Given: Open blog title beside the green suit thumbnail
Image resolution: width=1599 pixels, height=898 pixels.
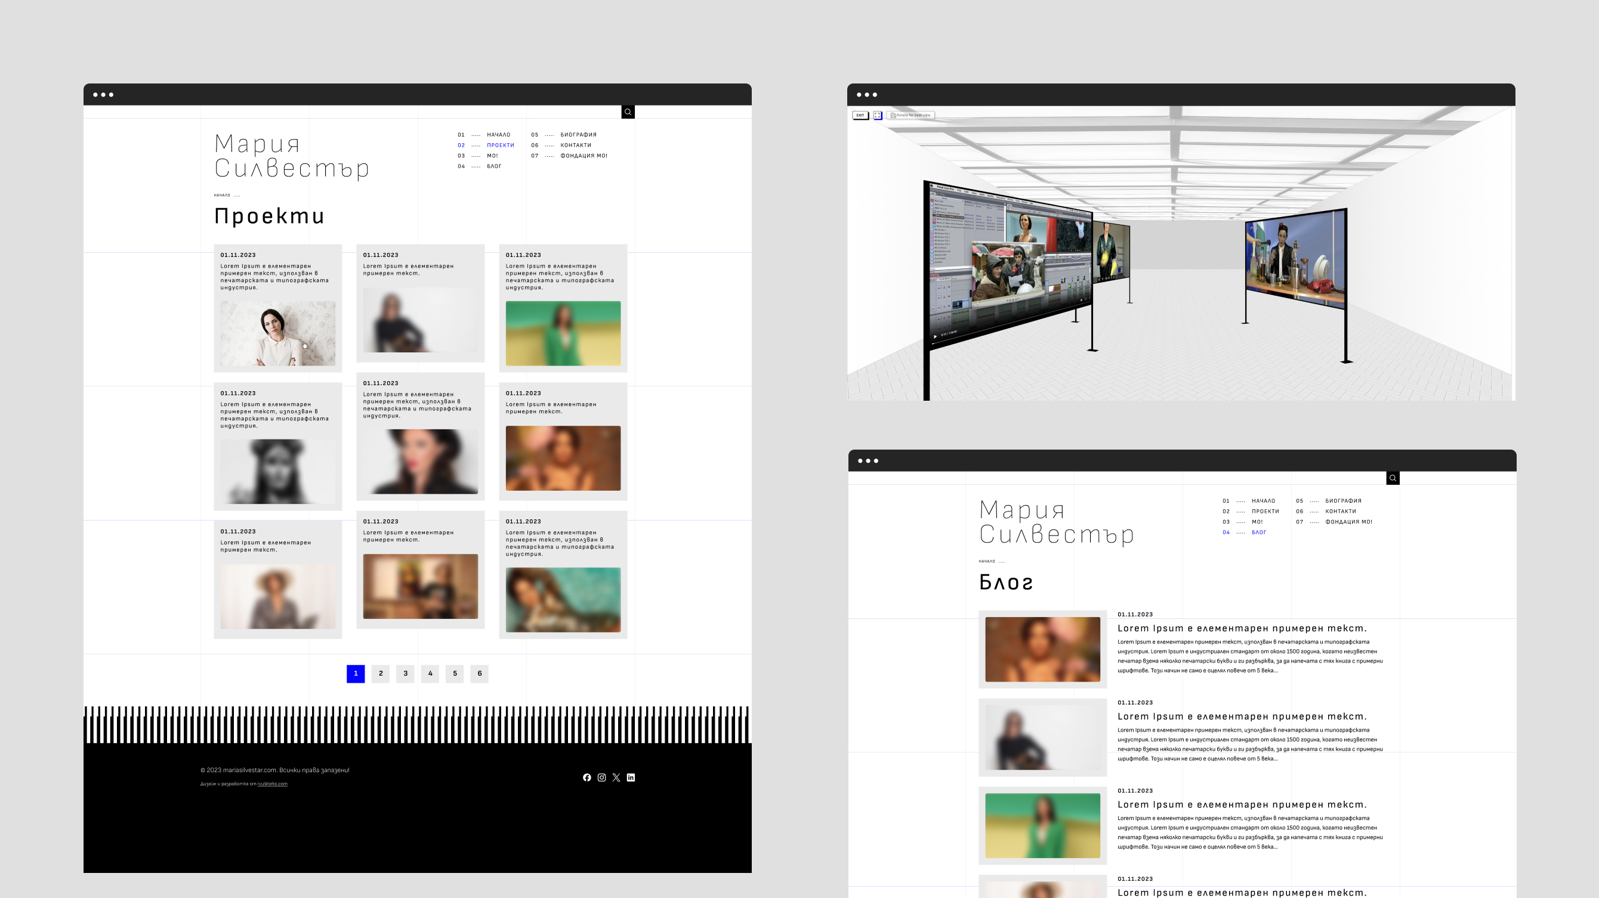Looking at the screenshot, I should click(x=1242, y=804).
